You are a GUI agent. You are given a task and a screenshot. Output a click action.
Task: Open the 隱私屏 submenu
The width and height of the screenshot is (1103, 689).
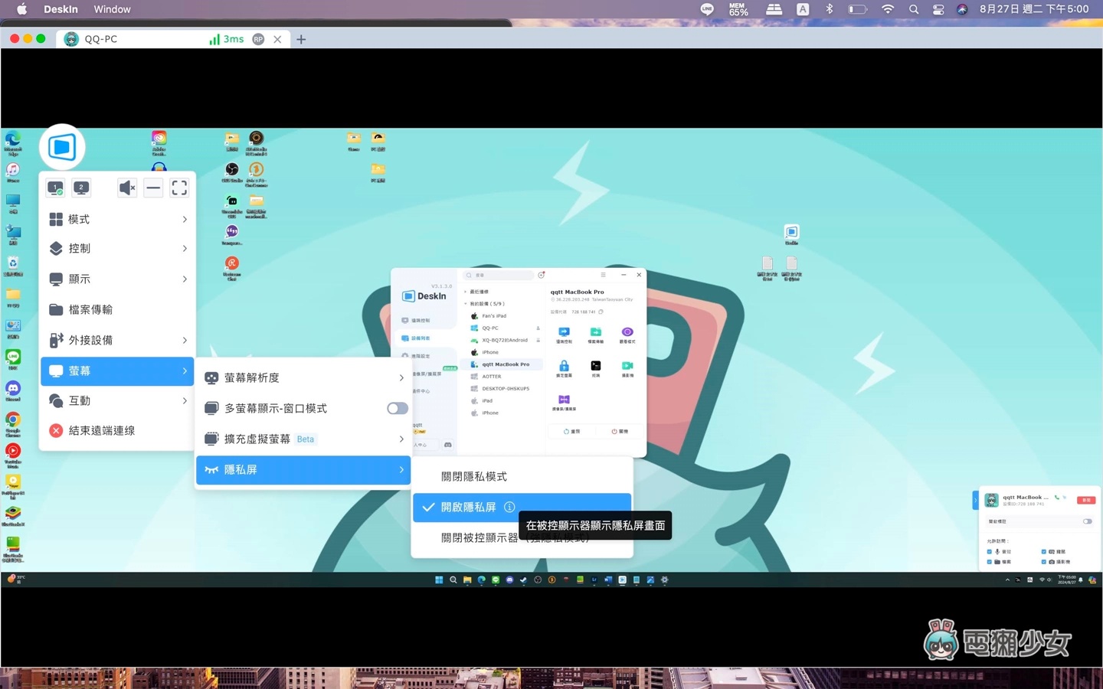[x=303, y=470]
